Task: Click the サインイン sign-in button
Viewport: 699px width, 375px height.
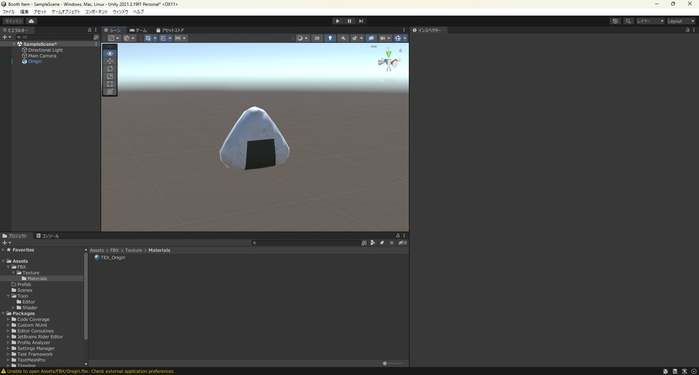Action: pos(14,21)
